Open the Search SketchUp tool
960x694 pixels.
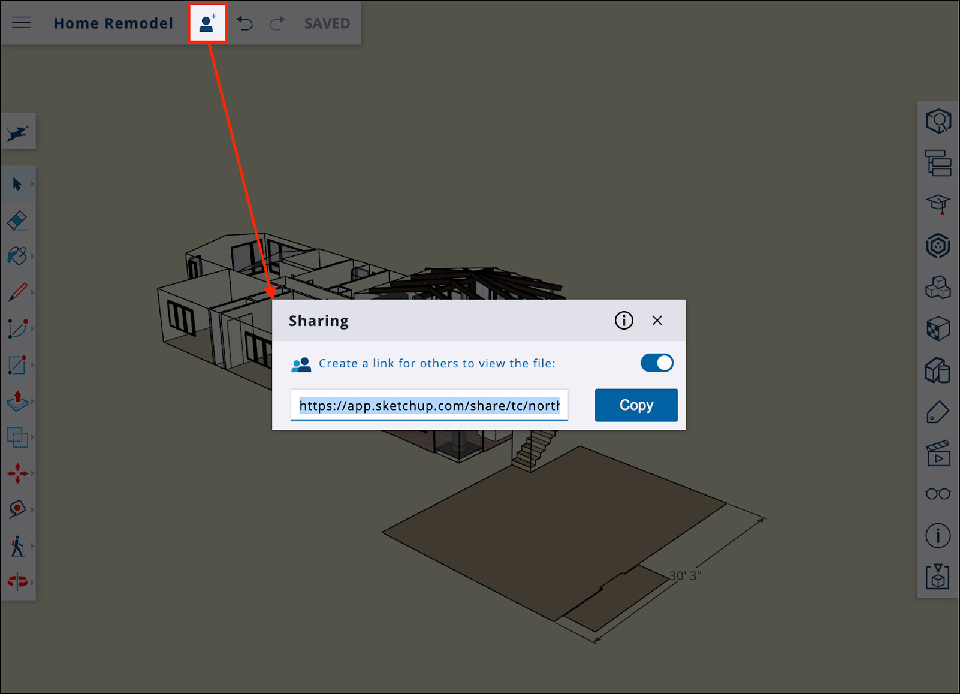18,132
